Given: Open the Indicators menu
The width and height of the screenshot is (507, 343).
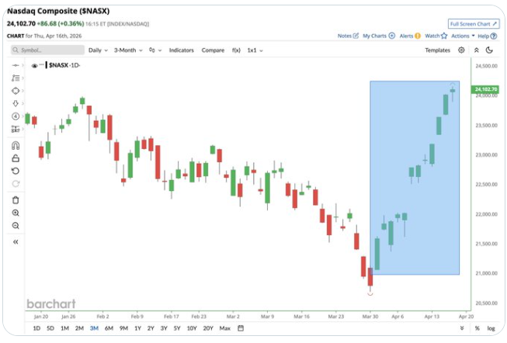Looking at the screenshot, I should point(182,50).
